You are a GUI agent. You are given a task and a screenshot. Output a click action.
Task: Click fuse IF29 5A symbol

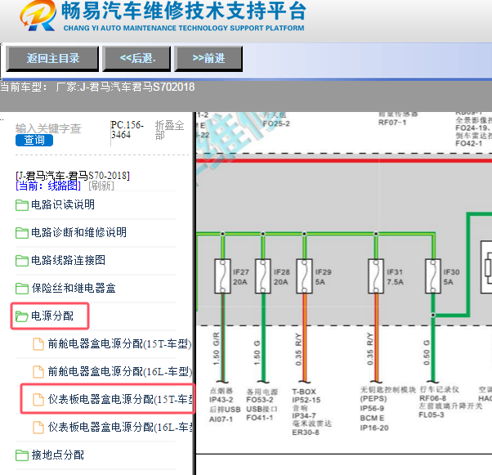(304, 276)
